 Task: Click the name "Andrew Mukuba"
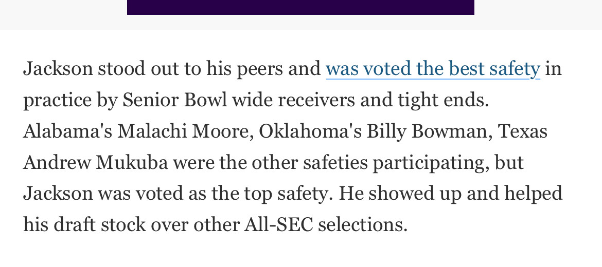click(95, 163)
